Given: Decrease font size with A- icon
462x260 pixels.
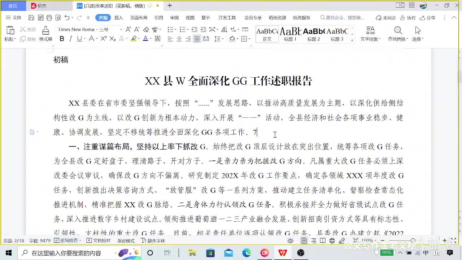Looking at the screenshot, I should click(137, 30).
